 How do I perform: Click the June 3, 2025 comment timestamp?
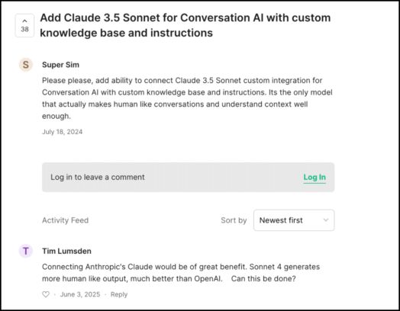pyautogui.click(x=80, y=294)
